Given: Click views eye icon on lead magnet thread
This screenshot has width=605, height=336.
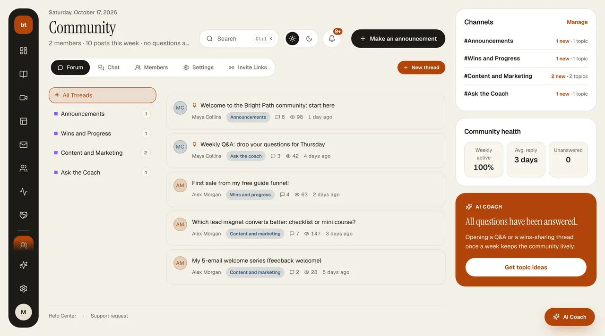Looking at the screenshot, I should pos(307,234).
